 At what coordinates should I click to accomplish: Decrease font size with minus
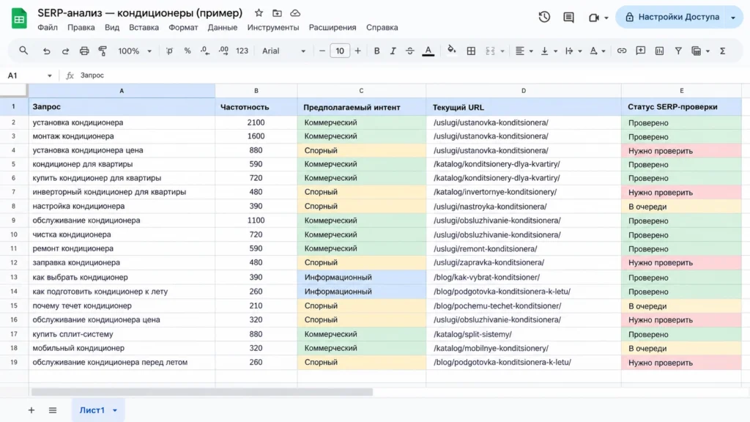pyautogui.click(x=322, y=51)
